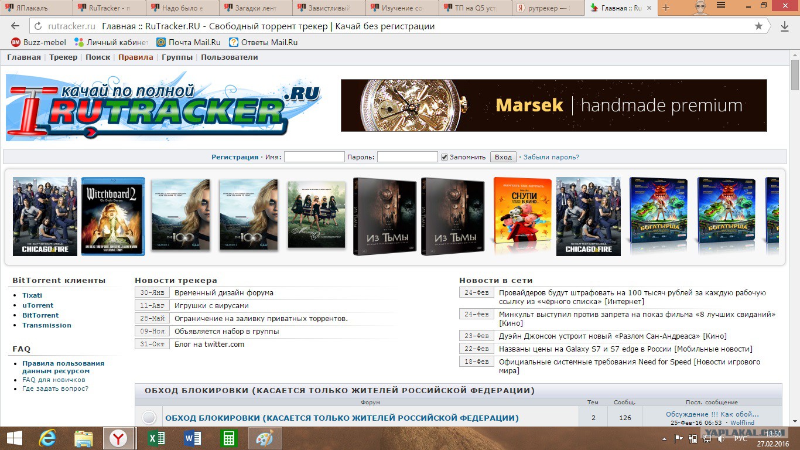
Task: Click the browser address bar
Action: point(398,26)
